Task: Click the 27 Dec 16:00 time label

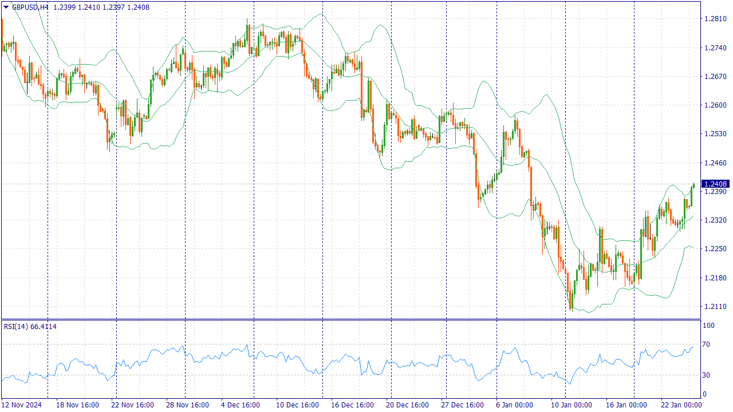Action: 462,405
